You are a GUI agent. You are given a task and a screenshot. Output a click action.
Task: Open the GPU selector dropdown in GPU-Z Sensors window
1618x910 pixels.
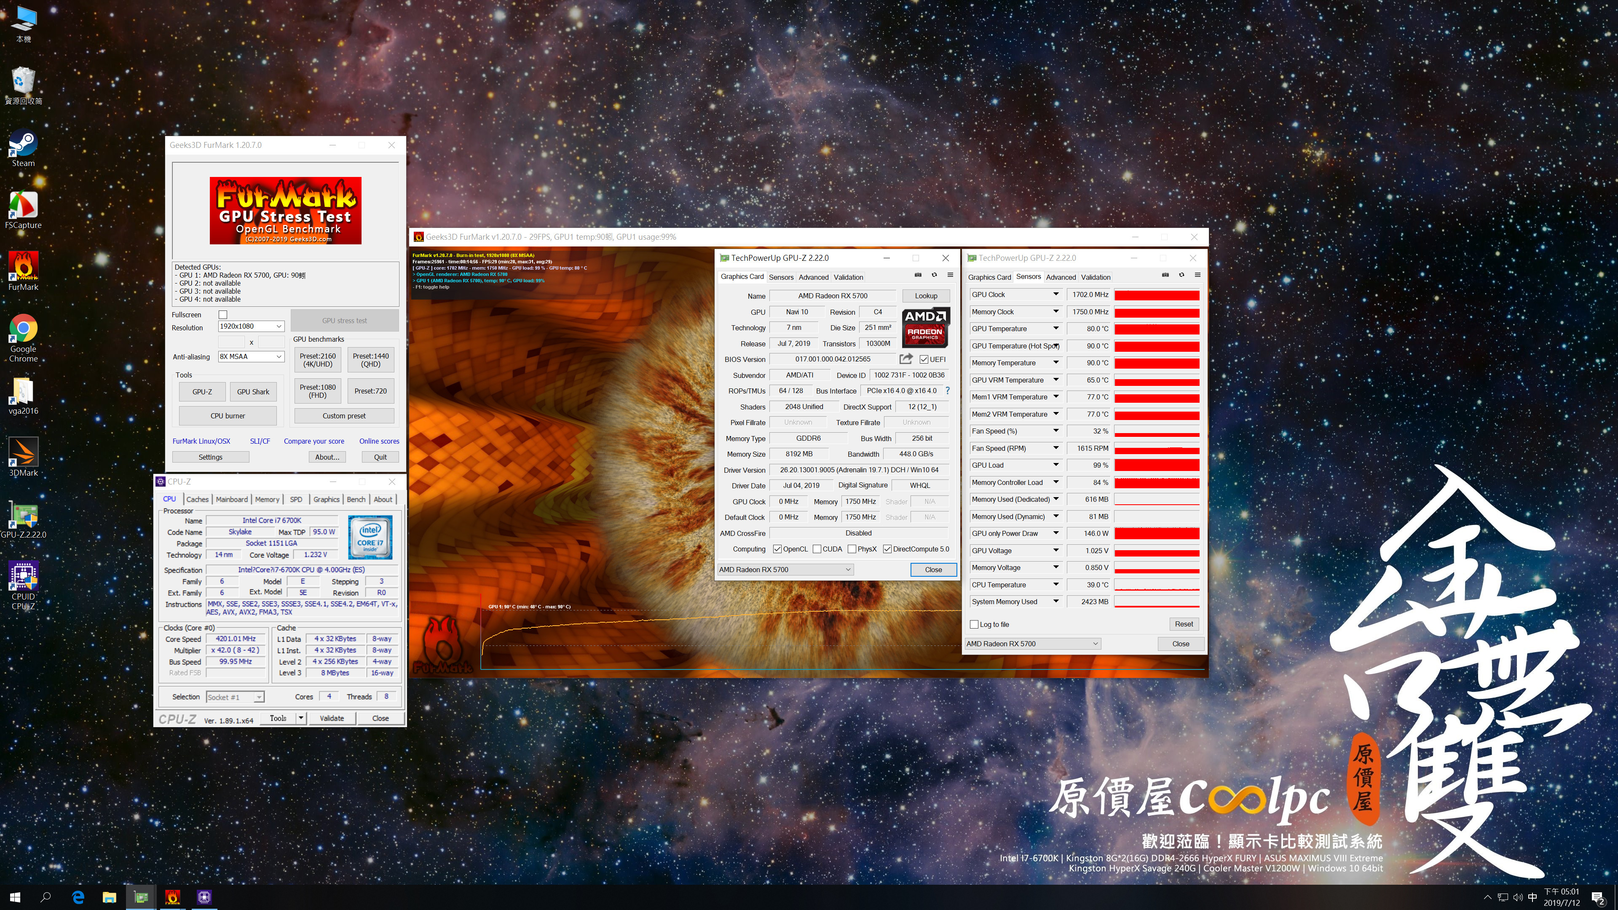coord(1033,644)
